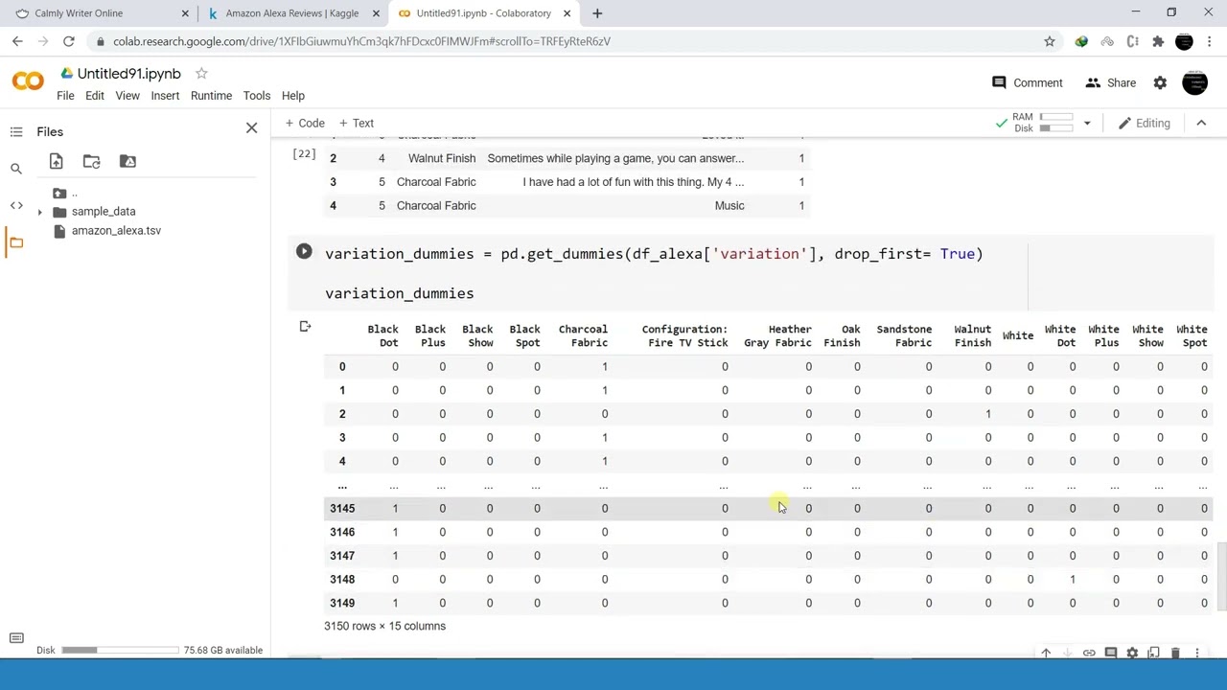
Task: Select the sample_data folder
Action: (x=104, y=211)
